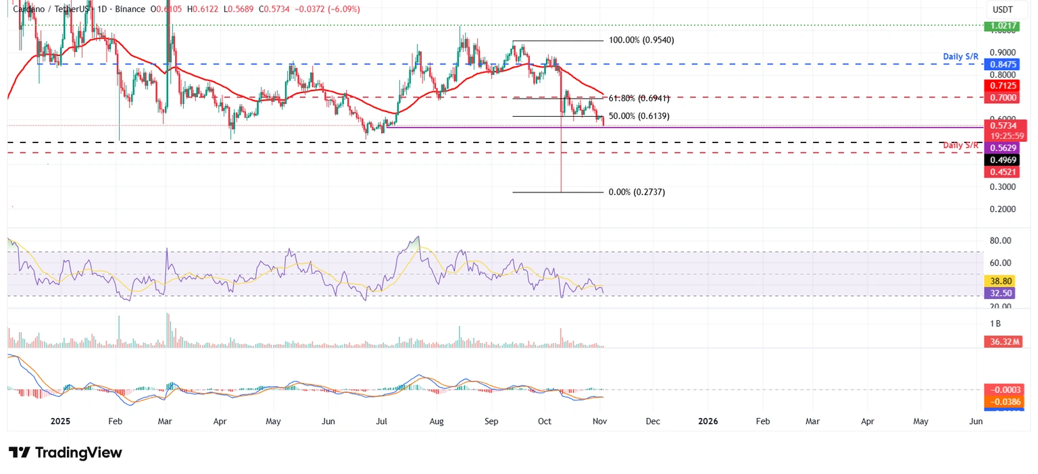Toggle the red Daily S/R label visibility
The width and height of the screenshot is (1038, 474).
960,144
